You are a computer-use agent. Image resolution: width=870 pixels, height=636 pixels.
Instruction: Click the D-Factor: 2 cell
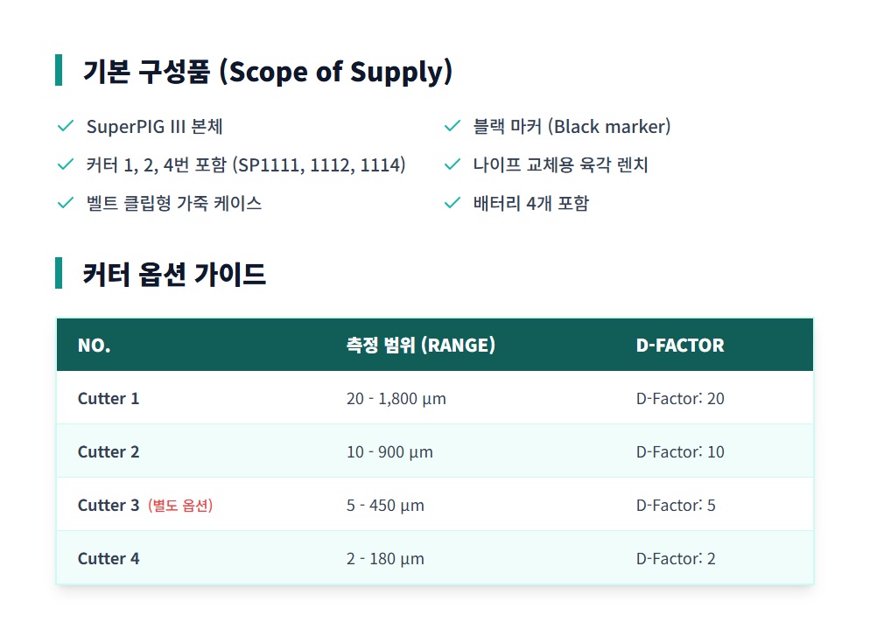676,559
